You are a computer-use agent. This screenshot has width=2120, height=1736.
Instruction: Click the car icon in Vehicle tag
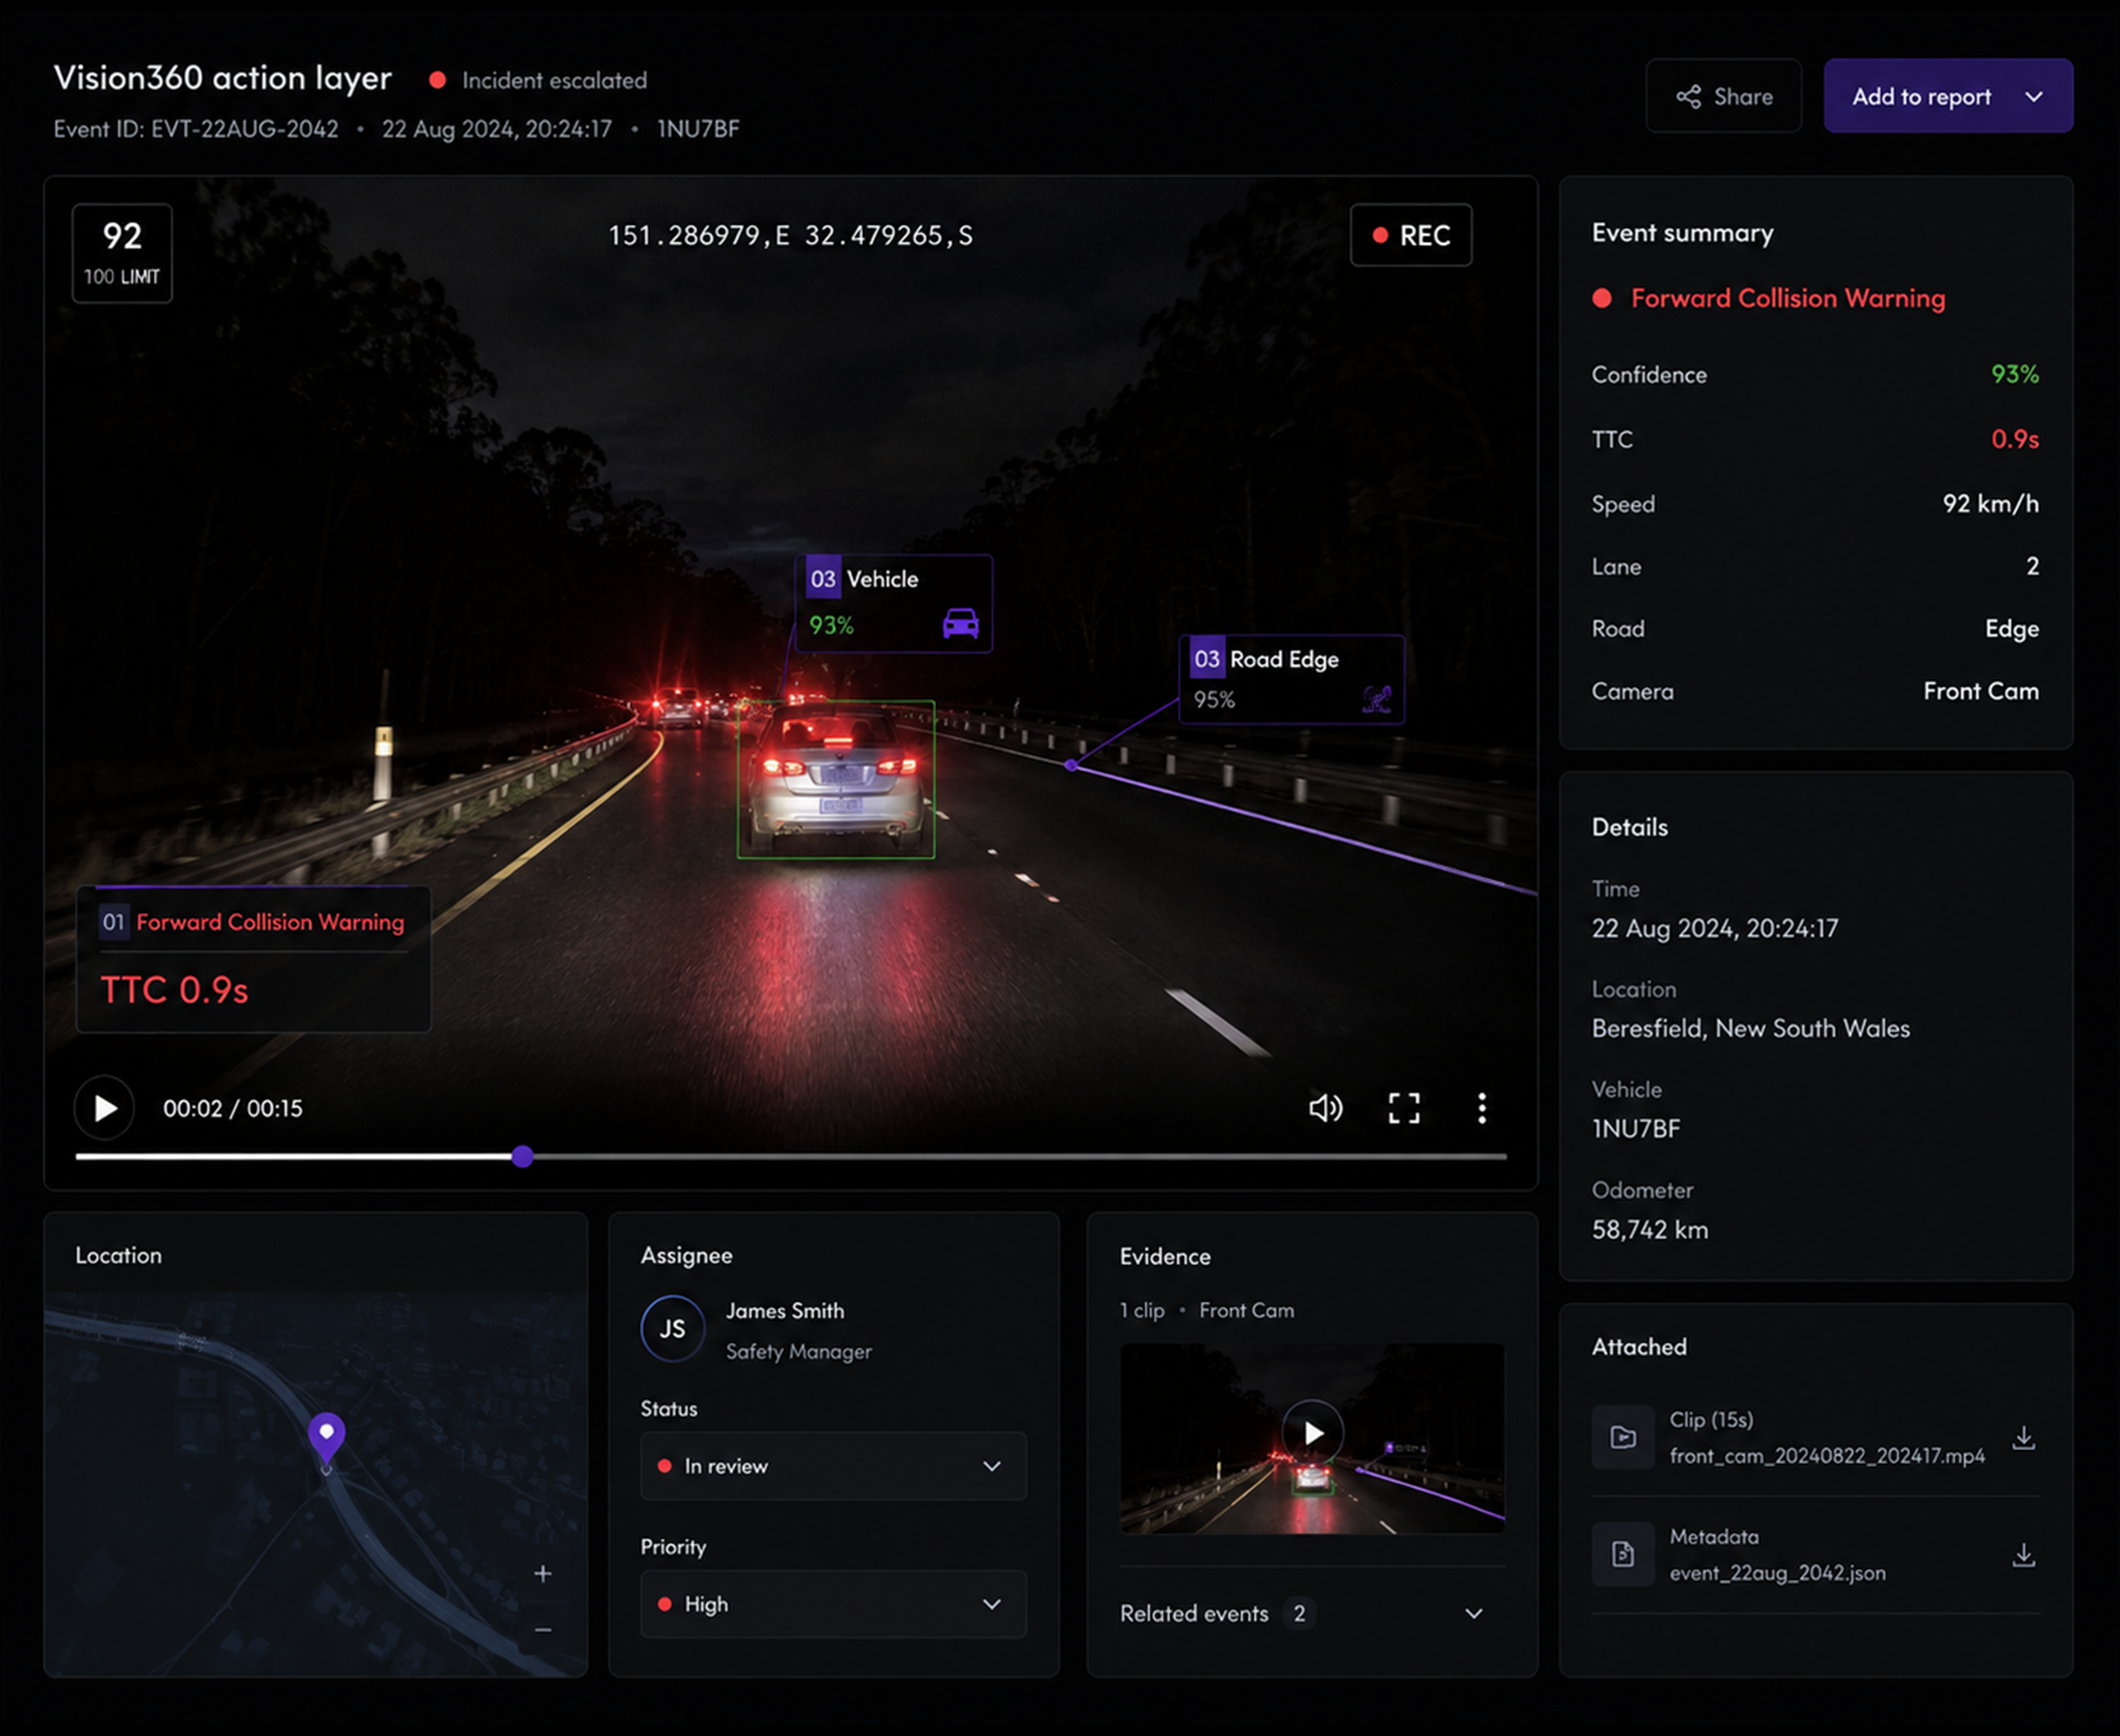pyautogui.click(x=960, y=624)
